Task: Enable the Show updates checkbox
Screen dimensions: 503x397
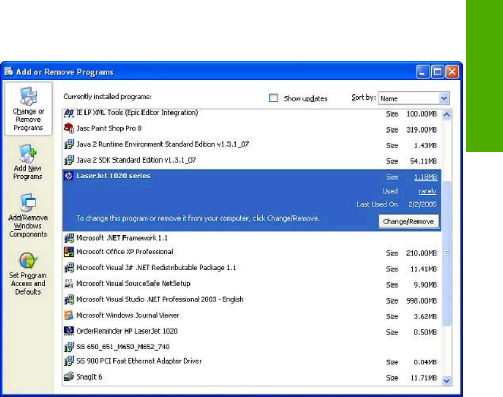Action: pos(273,98)
